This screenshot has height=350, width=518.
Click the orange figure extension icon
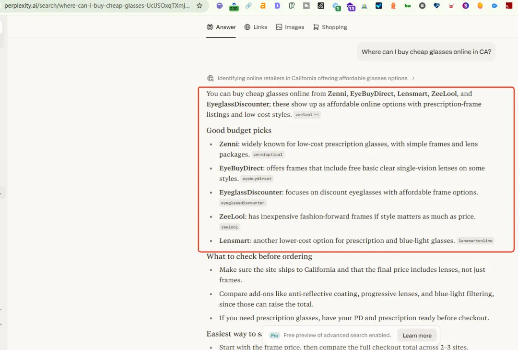coord(393,6)
